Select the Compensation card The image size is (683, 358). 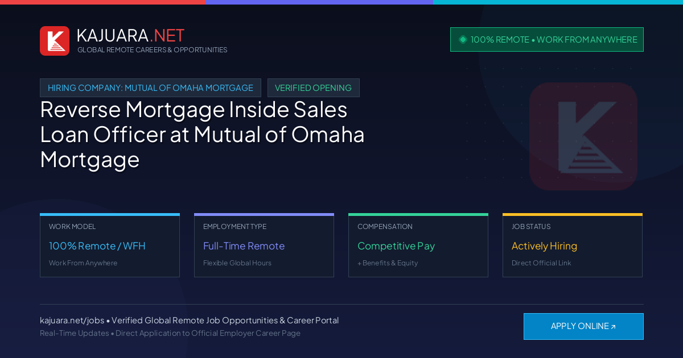click(418, 245)
